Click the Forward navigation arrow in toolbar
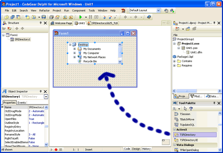The height and width of the screenshot is (153, 223). click(136, 17)
